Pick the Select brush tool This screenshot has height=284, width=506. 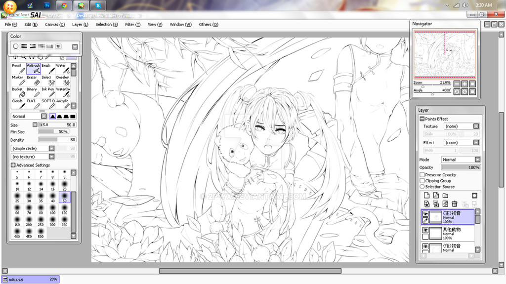point(48,81)
